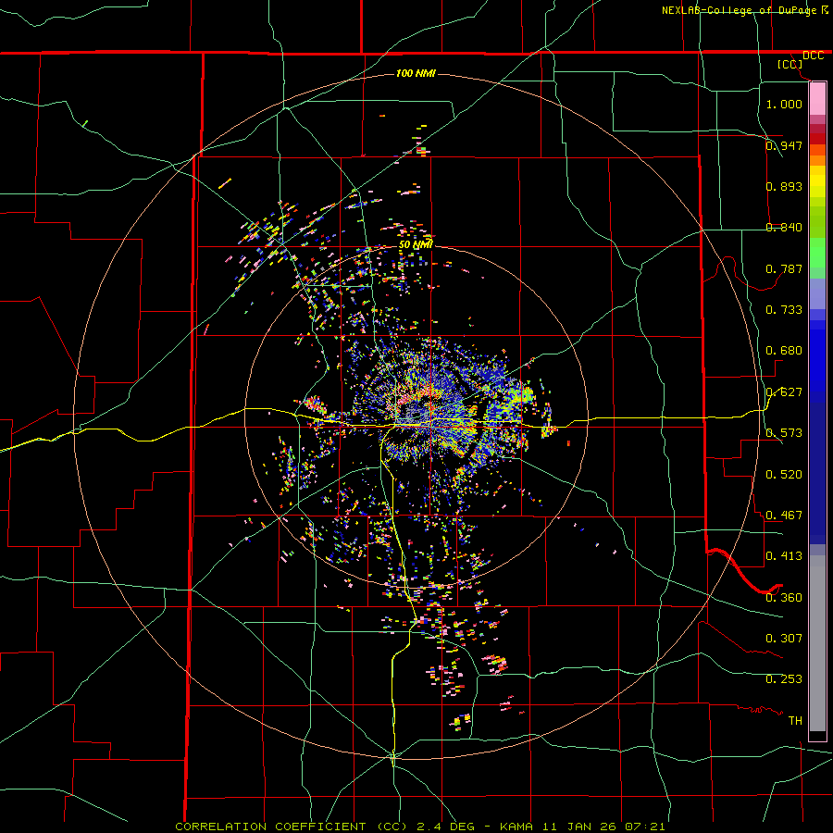Select the 0.733 scale value

(784, 310)
